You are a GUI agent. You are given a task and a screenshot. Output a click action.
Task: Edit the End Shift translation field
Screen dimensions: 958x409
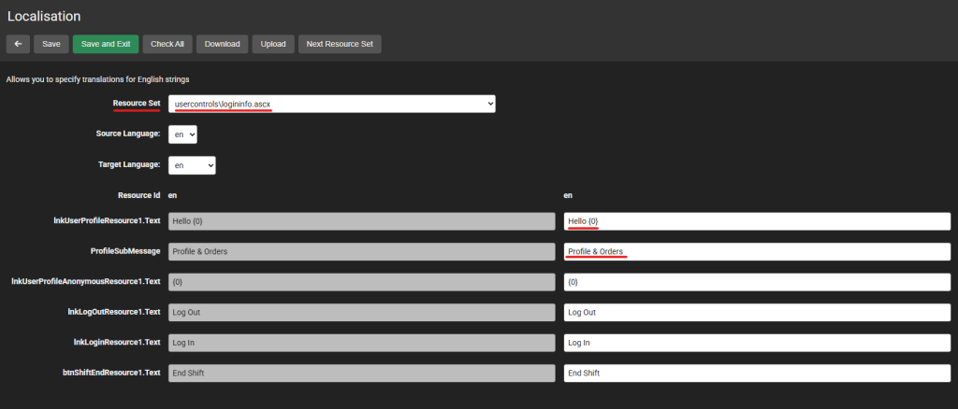758,373
